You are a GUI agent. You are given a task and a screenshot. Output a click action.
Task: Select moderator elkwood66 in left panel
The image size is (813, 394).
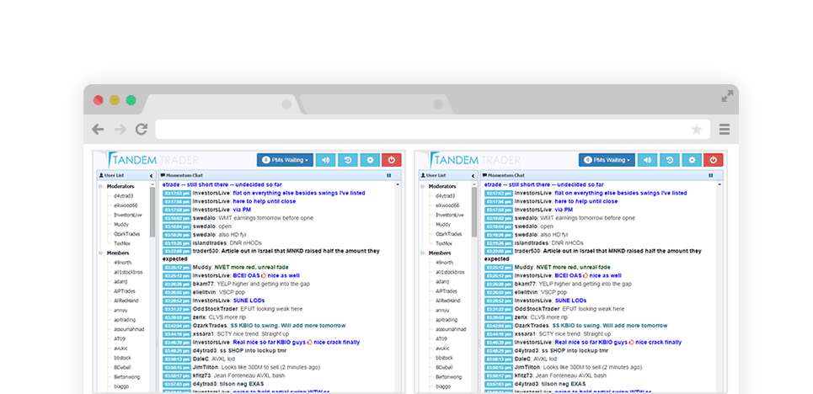(x=125, y=205)
